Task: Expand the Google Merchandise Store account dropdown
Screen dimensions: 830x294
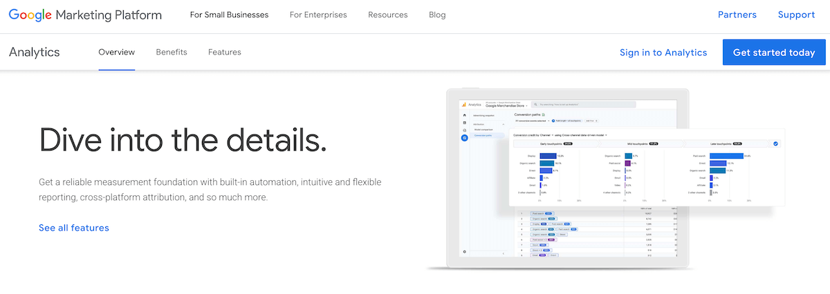Action: tap(527, 106)
